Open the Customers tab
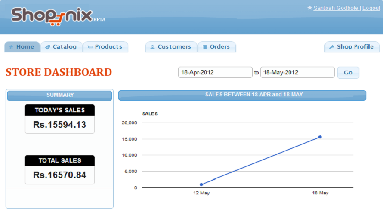Viewport: 383px width, 215px height. pyautogui.click(x=171, y=47)
